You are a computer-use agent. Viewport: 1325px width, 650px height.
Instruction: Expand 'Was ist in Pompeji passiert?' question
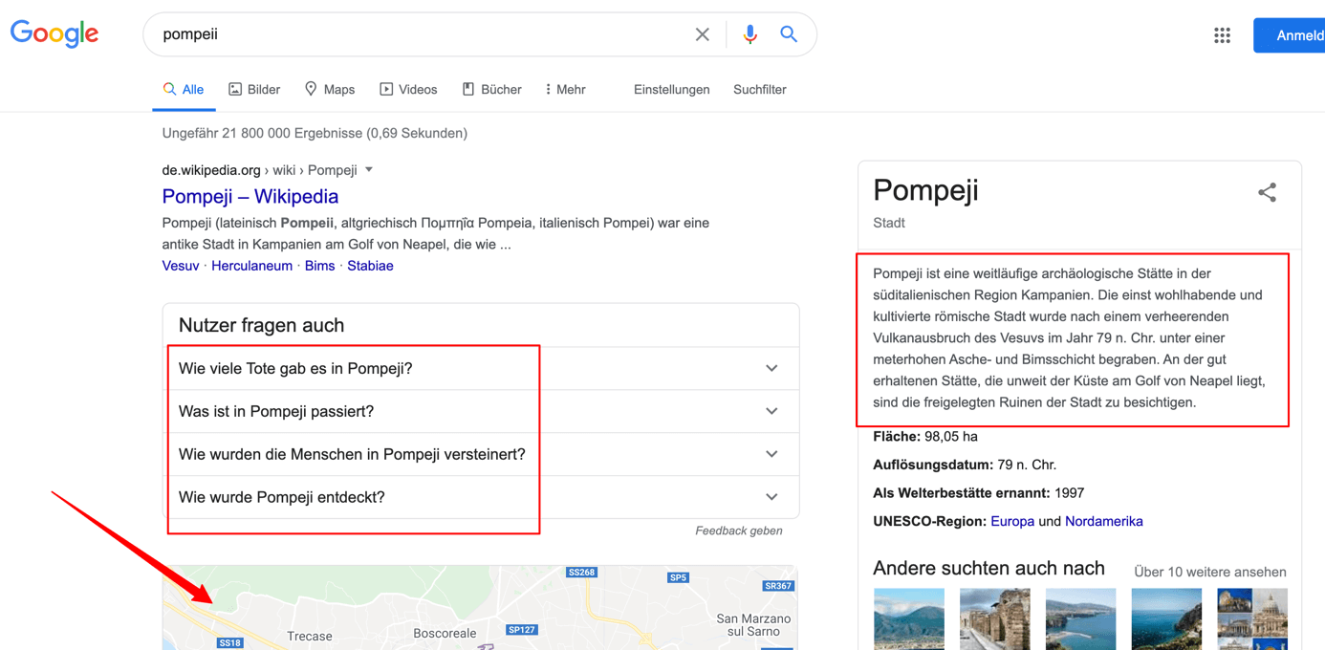481,411
